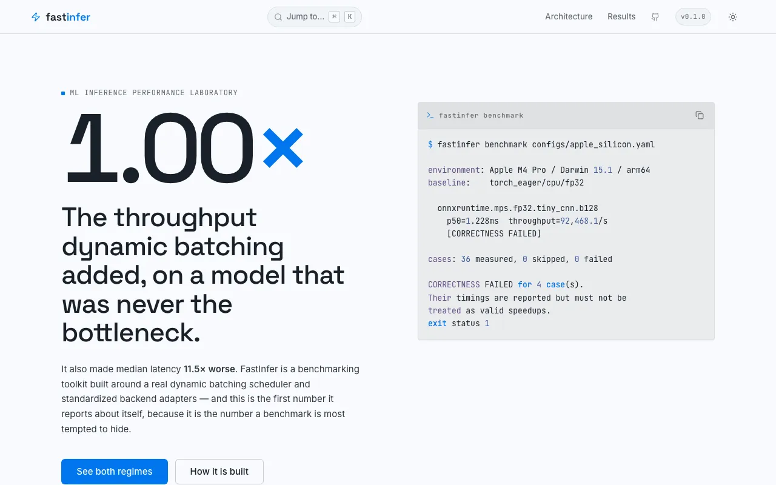The image size is (776, 485).
Task: Go to the Results nav item
Action: point(621,17)
